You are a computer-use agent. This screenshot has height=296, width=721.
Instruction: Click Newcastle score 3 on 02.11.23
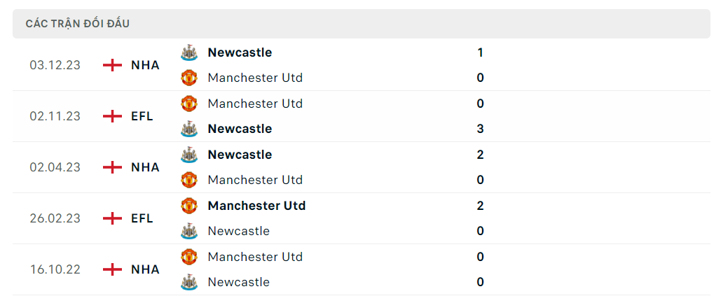[x=481, y=129]
